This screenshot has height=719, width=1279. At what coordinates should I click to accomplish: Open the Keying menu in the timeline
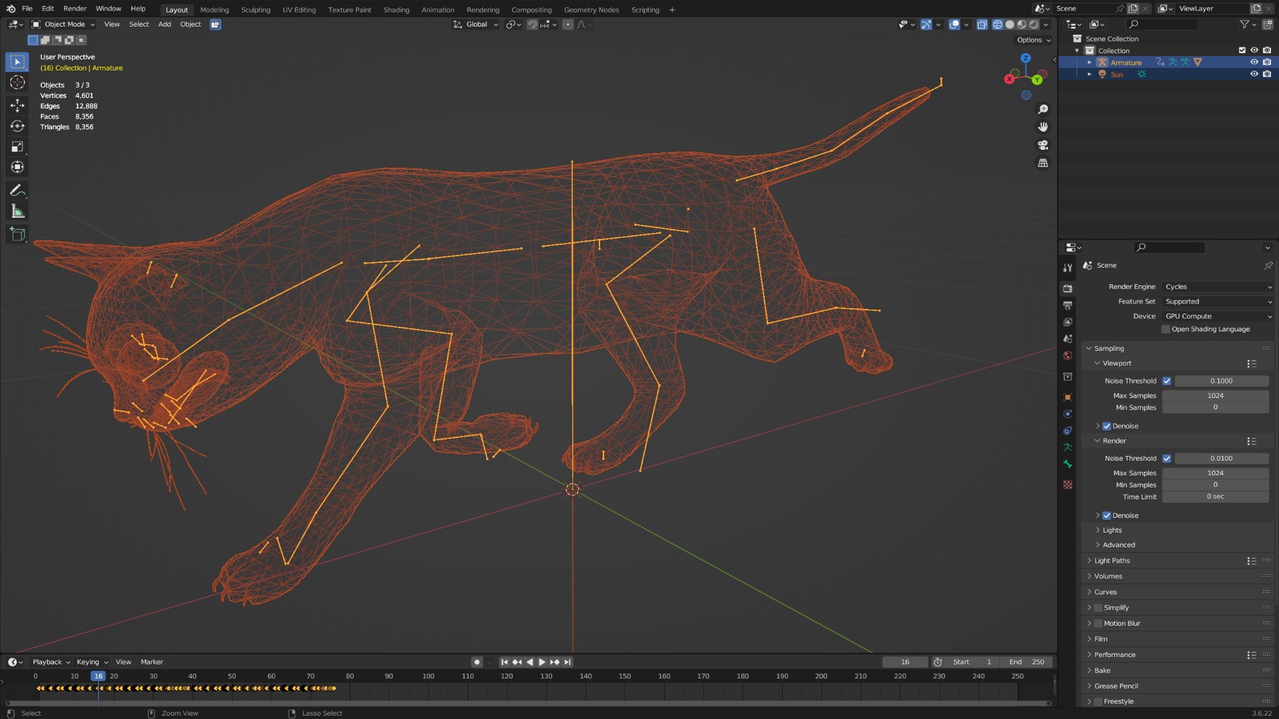click(x=92, y=662)
